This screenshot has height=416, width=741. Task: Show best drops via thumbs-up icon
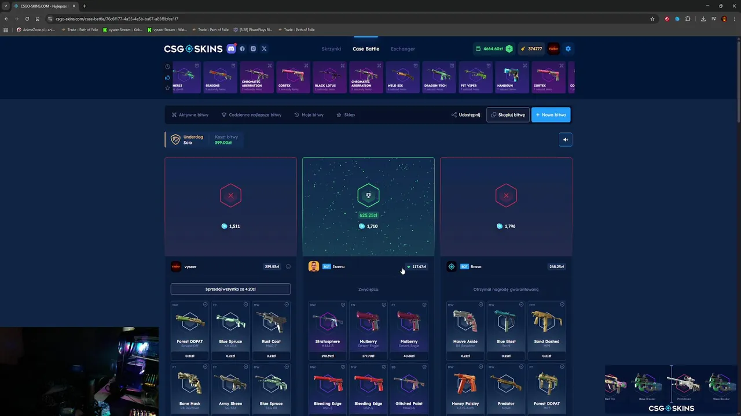(x=167, y=77)
